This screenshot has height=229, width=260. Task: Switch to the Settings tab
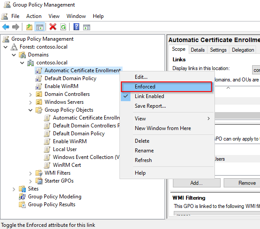[218, 50]
